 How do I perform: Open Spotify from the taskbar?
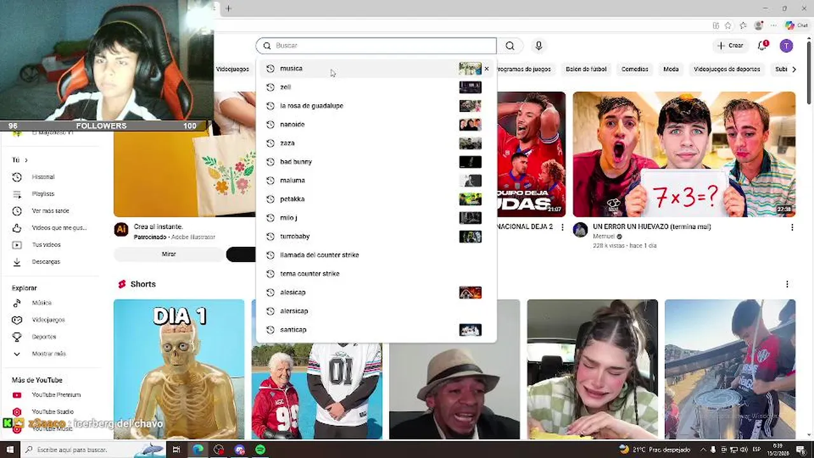[x=260, y=450]
